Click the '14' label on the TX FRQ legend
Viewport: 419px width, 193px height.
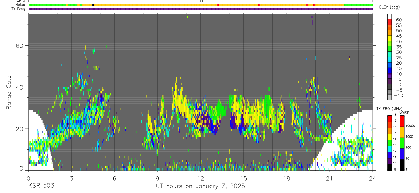394,139
